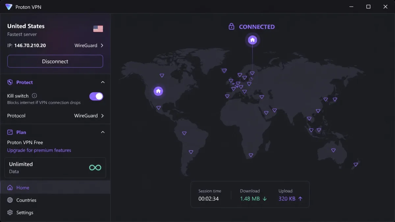This screenshot has width=395, height=222.
Task: Click the Fastest server subtitle
Action: pos(22,34)
